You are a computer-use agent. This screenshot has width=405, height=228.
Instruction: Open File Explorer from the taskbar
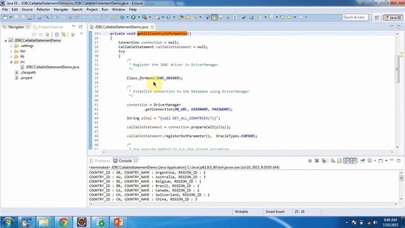point(44,222)
